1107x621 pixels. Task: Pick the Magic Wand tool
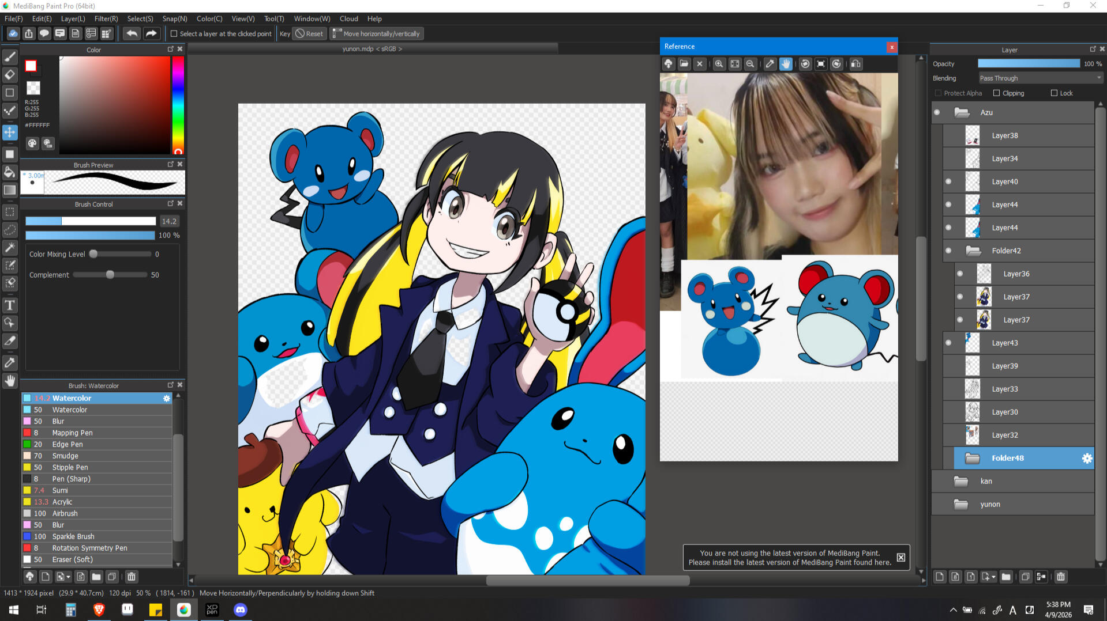pyautogui.click(x=10, y=248)
